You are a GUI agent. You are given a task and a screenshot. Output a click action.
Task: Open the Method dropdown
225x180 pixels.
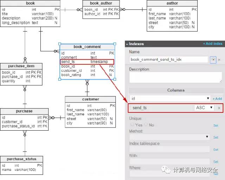tap(169, 137)
